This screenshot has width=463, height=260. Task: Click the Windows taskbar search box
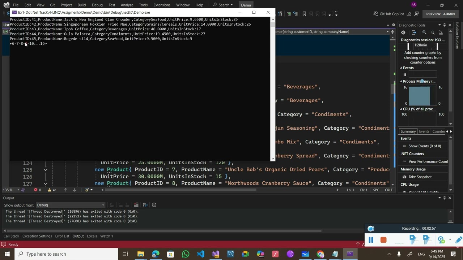(x=67, y=254)
